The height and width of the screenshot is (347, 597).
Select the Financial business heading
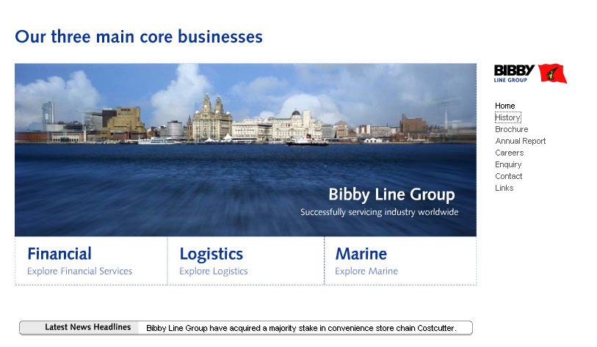[59, 254]
